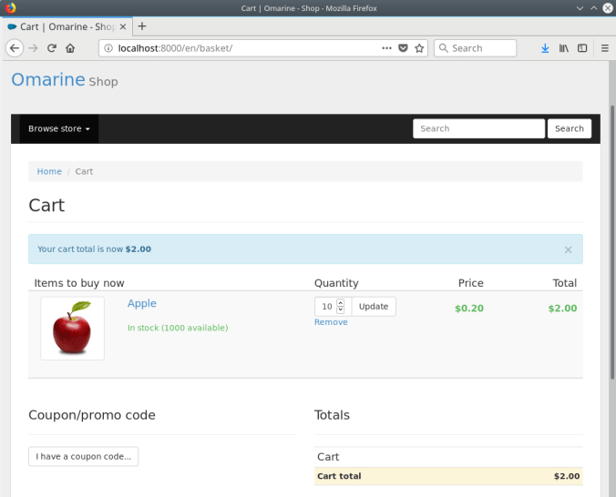The image size is (616, 497).
Task: Increase Apple quantity with stepper arrow
Action: [341, 302]
